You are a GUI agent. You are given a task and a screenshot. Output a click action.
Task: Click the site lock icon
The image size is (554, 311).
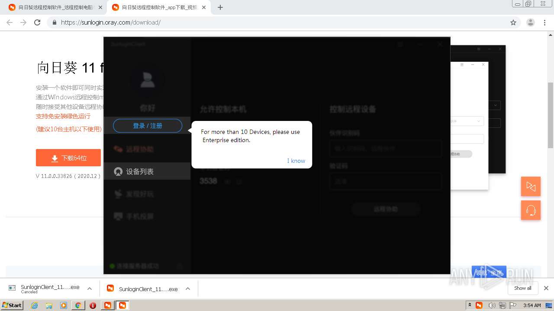(x=54, y=22)
